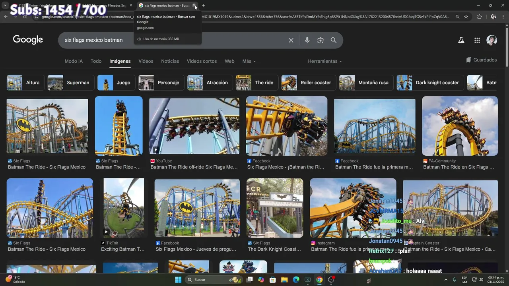The image size is (509, 286).
Task: Open the Windows Start menu
Action: pos(178,280)
